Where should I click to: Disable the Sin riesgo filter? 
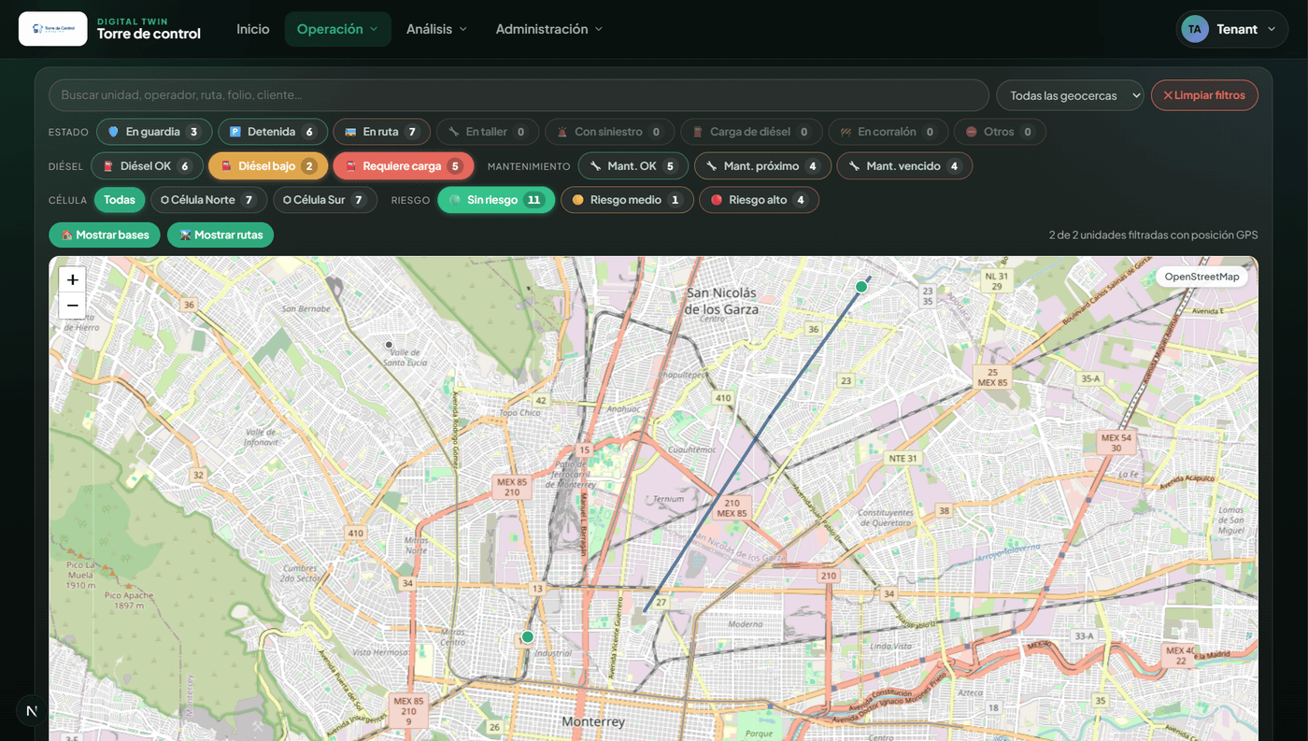[x=496, y=200]
